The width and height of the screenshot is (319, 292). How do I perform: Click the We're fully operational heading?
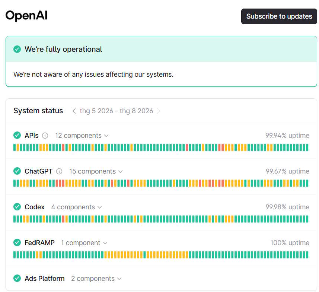[x=63, y=49]
